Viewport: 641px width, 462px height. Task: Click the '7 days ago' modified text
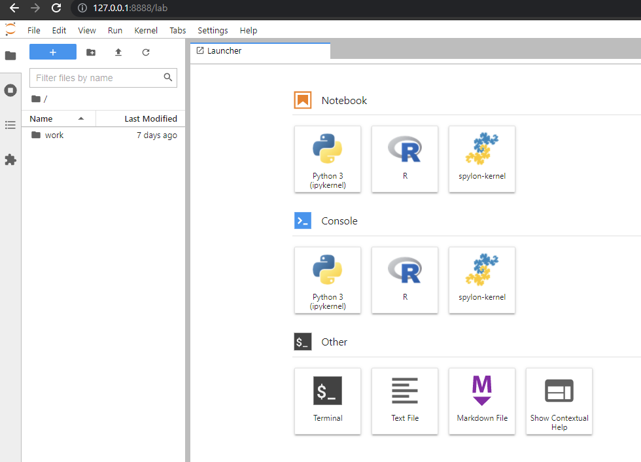[157, 135]
